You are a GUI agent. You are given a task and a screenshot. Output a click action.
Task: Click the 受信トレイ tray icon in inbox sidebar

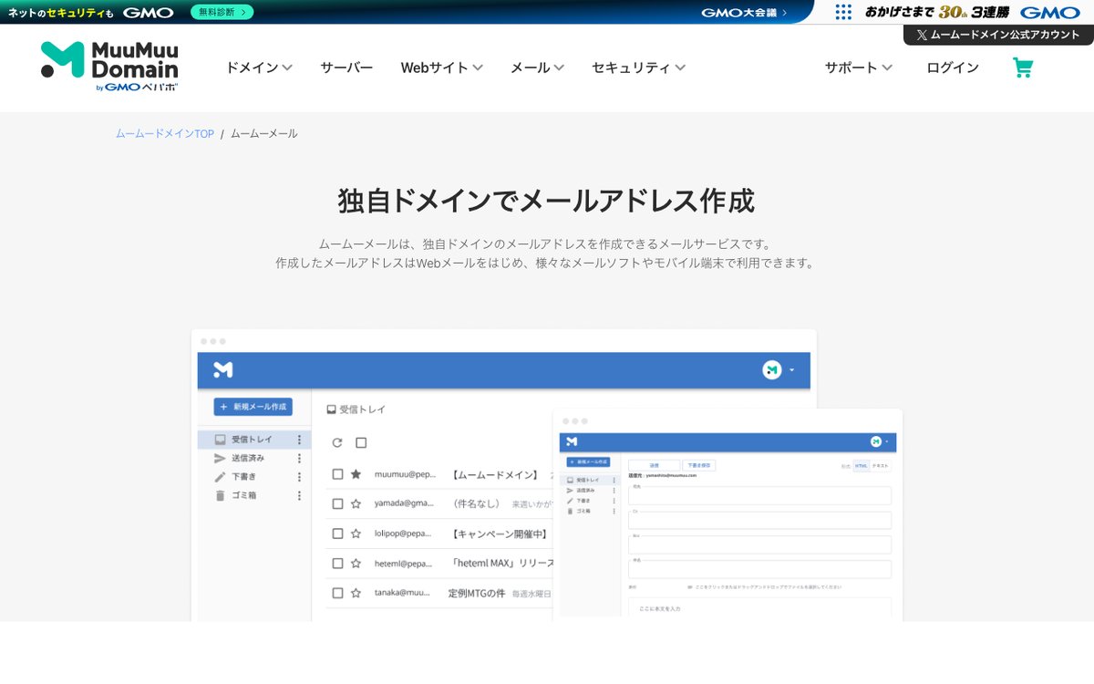tap(220, 439)
